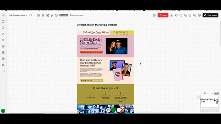221x124 pixels.
Task: Open the images tool in sidebar
Action: [3, 46]
